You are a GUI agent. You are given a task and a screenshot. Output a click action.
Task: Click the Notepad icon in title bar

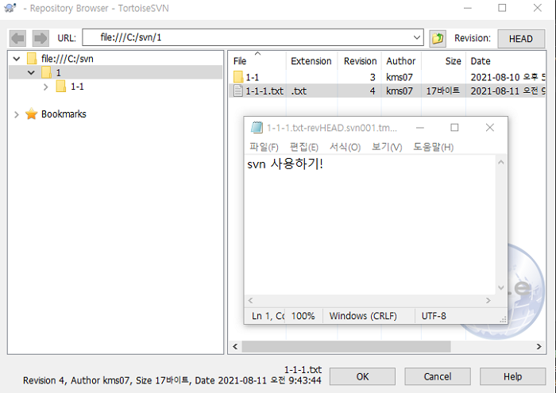pyautogui.click(x=257, y=128)
